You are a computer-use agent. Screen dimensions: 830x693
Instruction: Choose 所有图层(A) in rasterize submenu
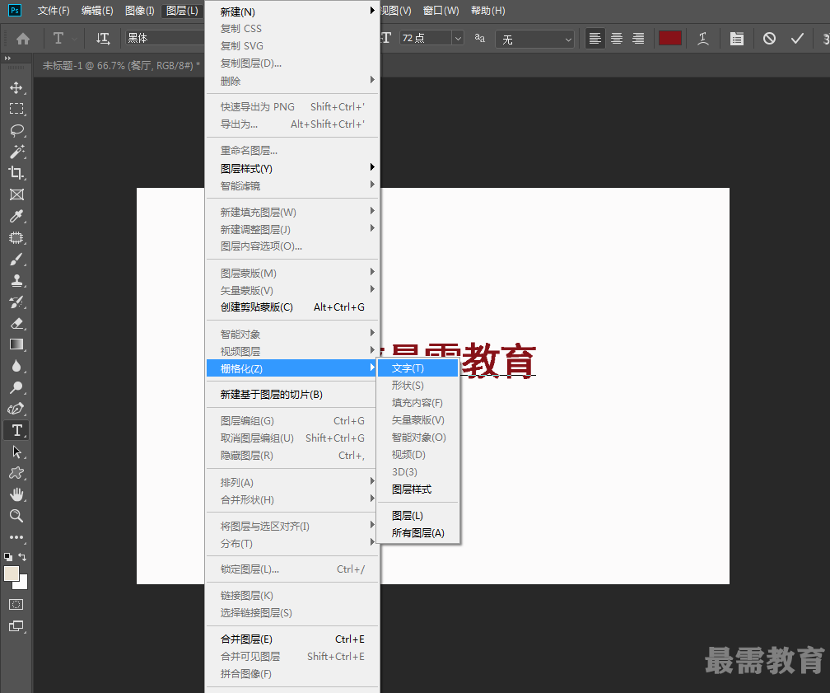coord(417,533)
